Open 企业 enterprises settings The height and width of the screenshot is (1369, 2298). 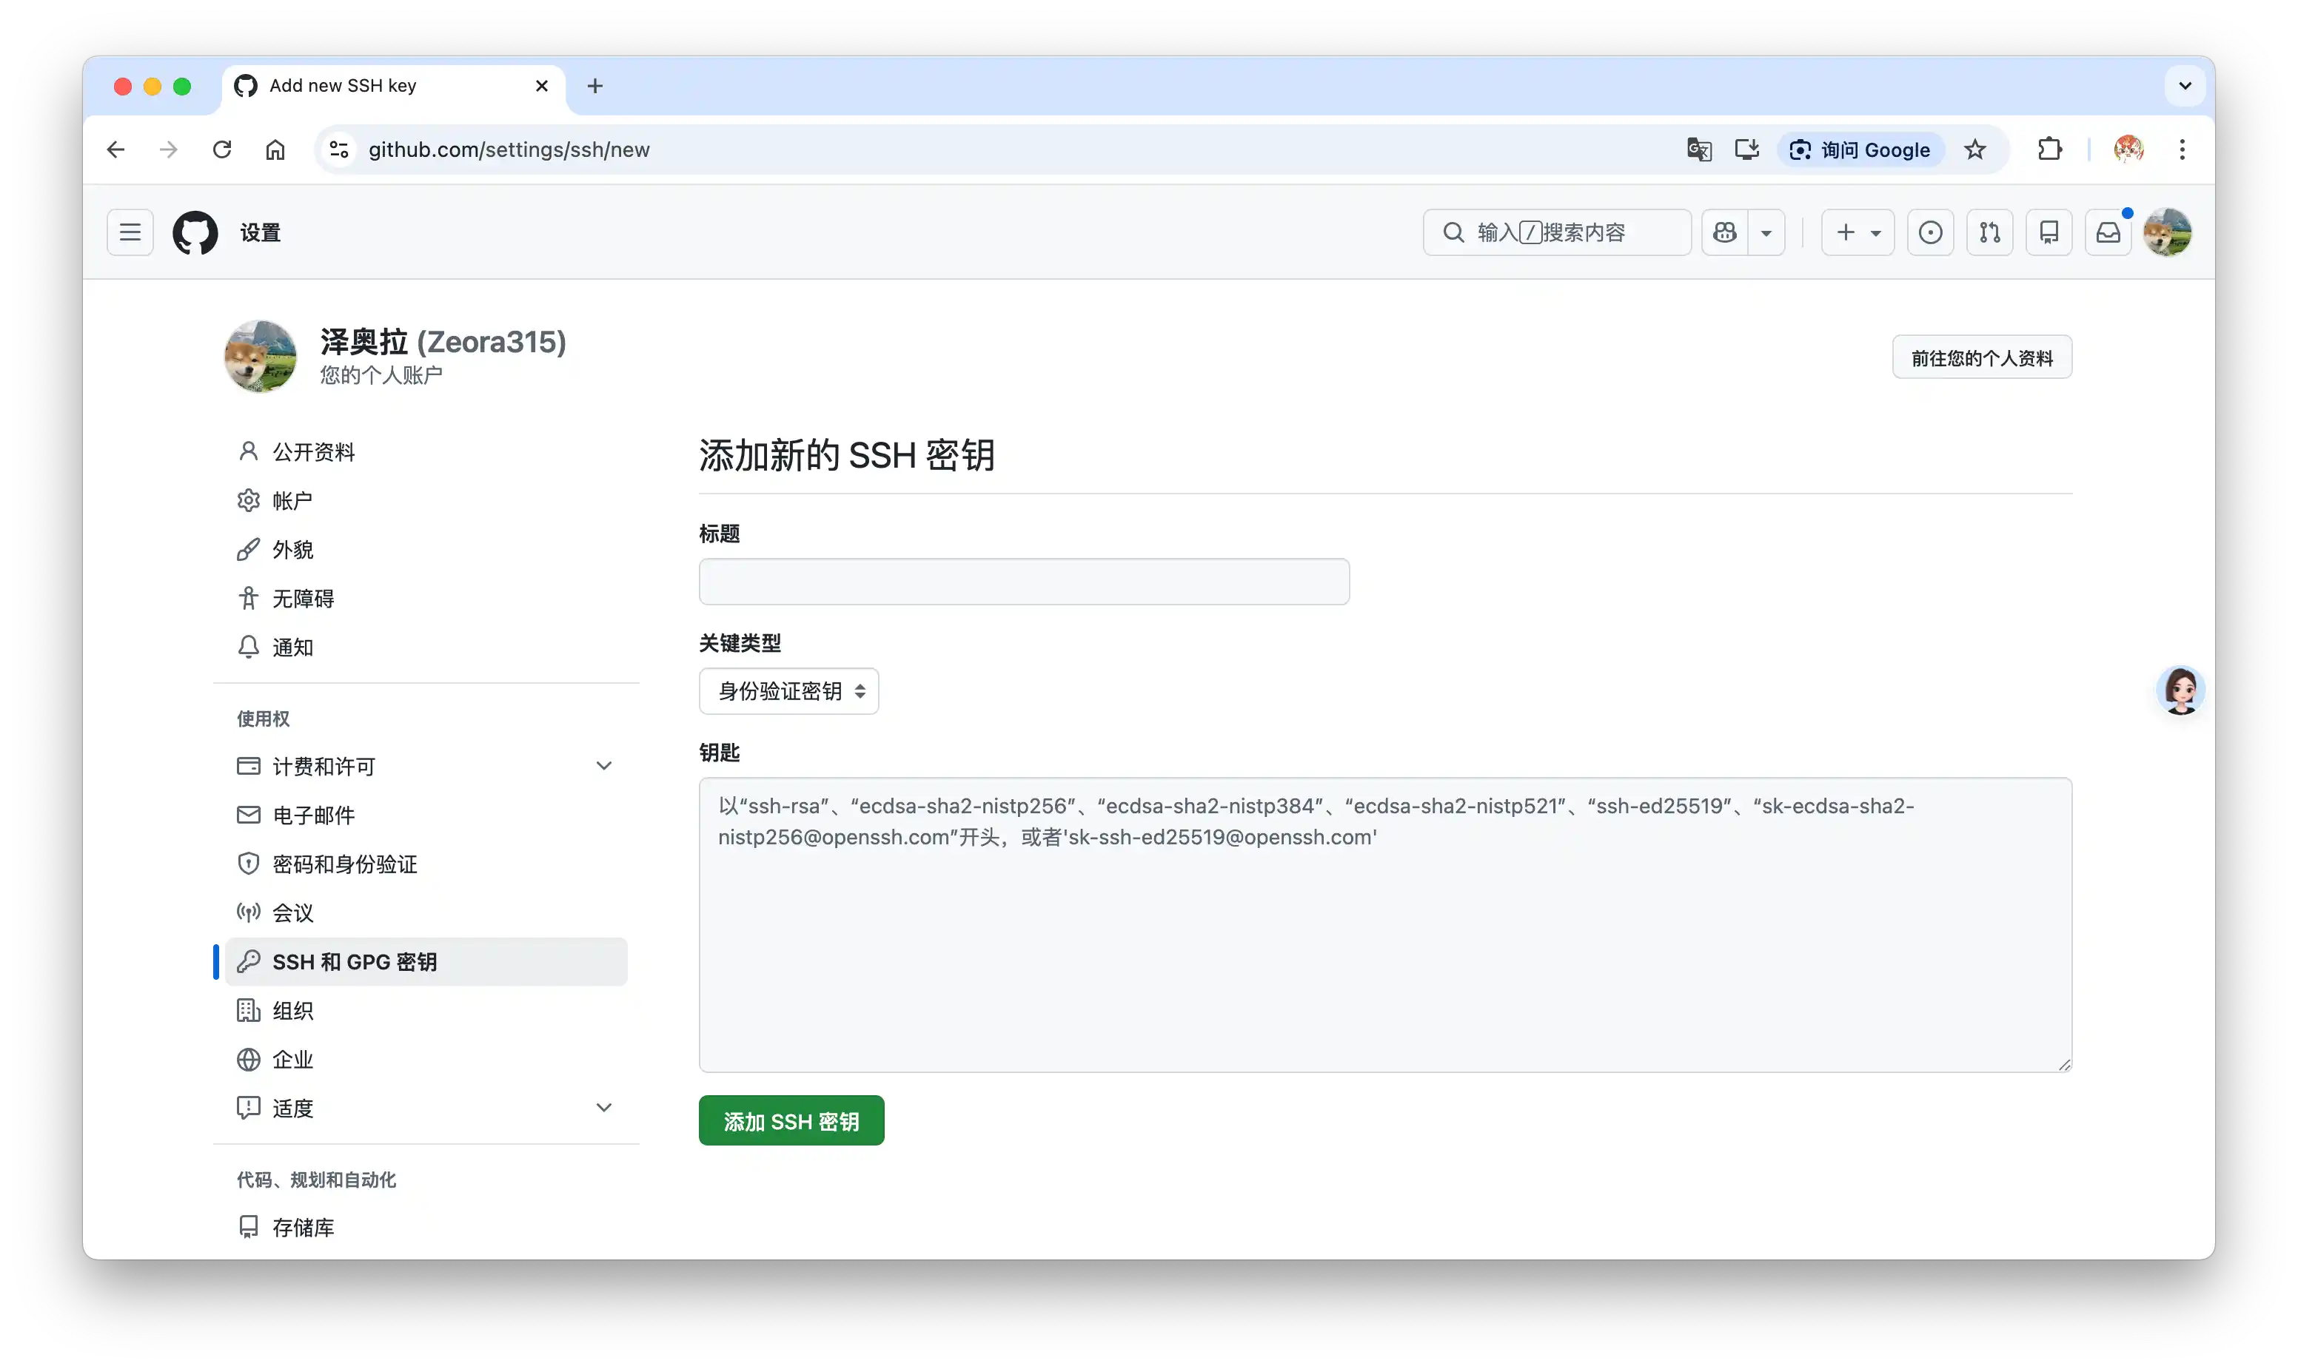tap(426, 1059)
